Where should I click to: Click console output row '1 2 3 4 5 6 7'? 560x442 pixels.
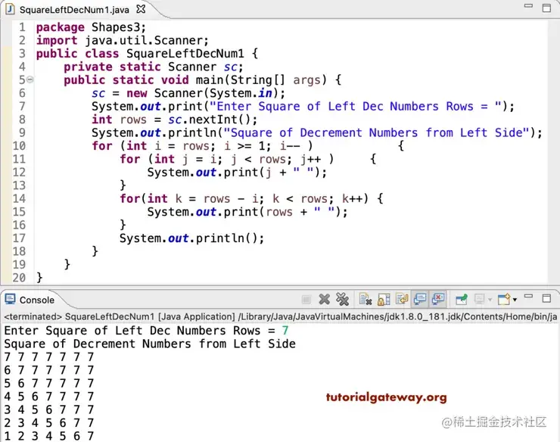point(49,436)
